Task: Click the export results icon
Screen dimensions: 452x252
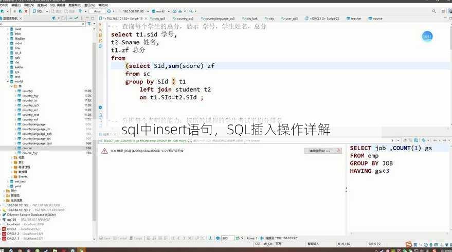Action: [x=210, y=238]
